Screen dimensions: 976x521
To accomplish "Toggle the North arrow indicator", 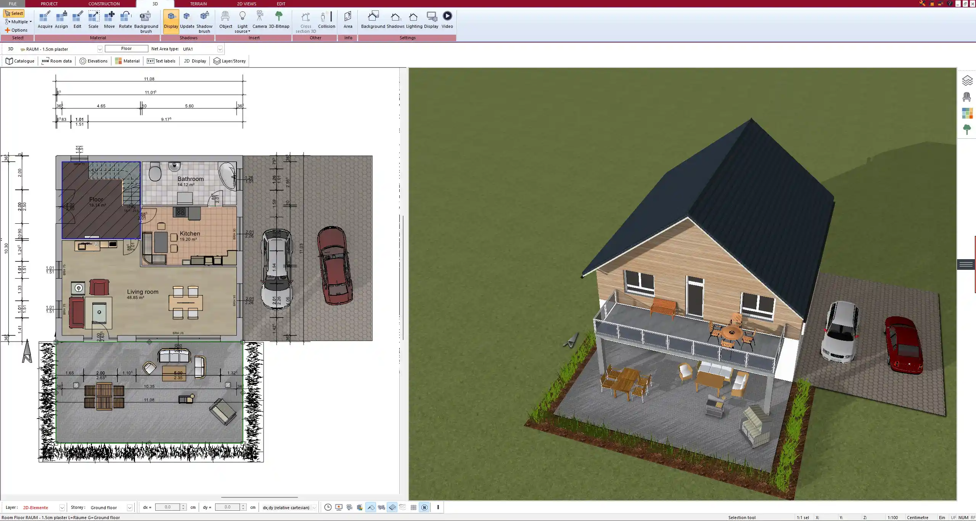I will click(424, 507).
